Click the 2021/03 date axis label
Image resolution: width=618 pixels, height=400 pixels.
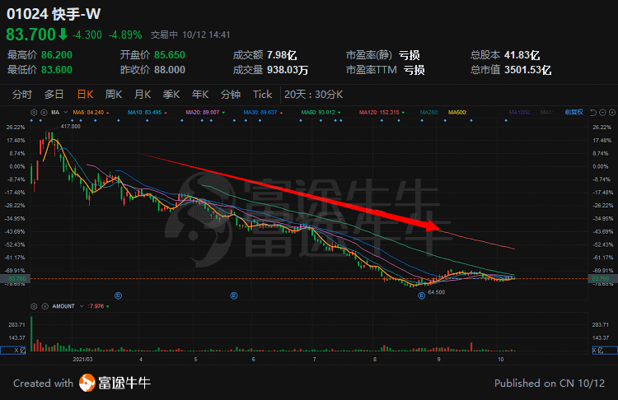[x=82, y=360]
